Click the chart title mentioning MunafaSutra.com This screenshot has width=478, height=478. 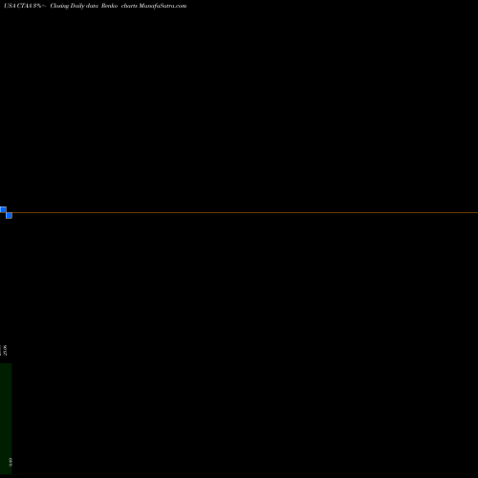tap(95, 6)
